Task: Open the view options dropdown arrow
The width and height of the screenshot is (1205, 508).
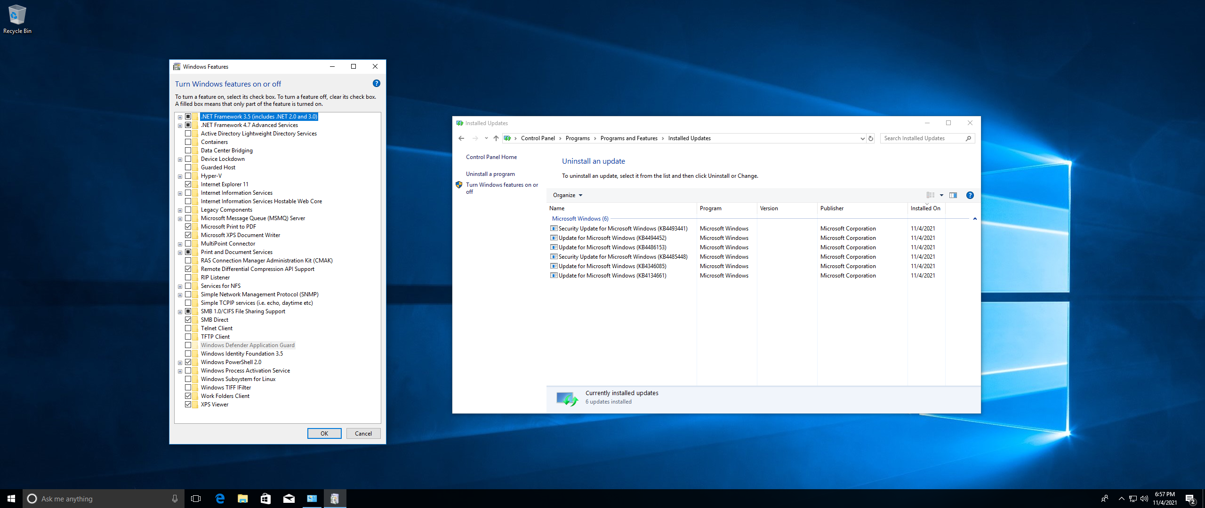Action: click(941, 195)
